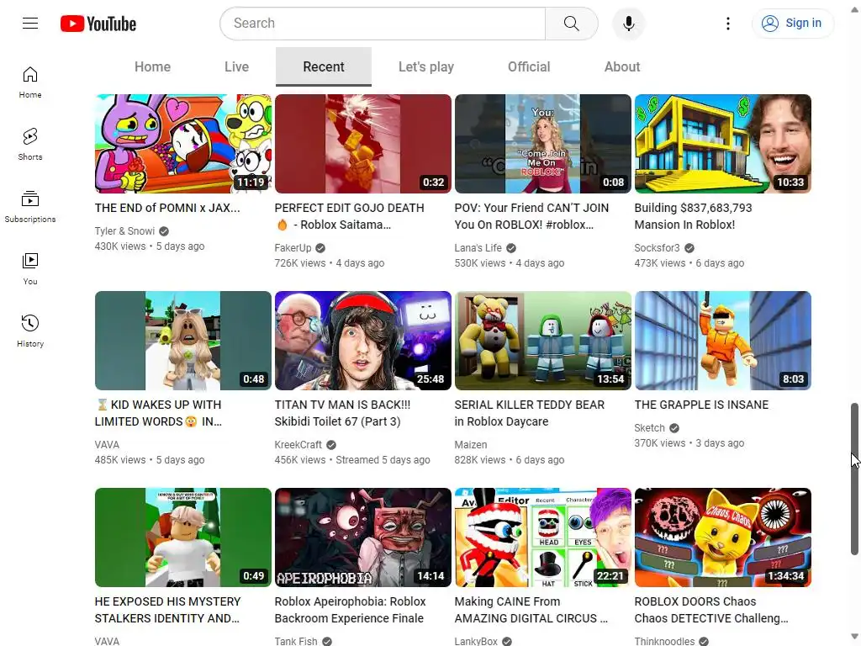Switch to the Home tab
This screenshot has height=646, width=861.
point(153,66)
